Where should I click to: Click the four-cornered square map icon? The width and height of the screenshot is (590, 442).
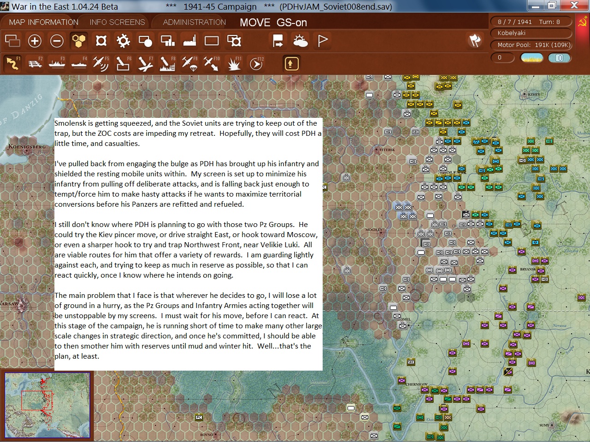[x=101, y=41]
